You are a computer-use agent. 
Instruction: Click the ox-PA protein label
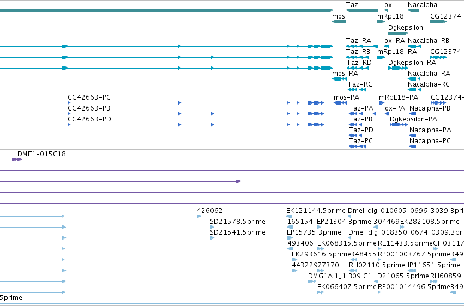click(395, 108)
